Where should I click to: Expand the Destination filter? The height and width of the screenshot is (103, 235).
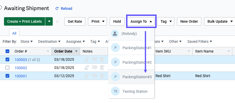click(x=49, y=41)
